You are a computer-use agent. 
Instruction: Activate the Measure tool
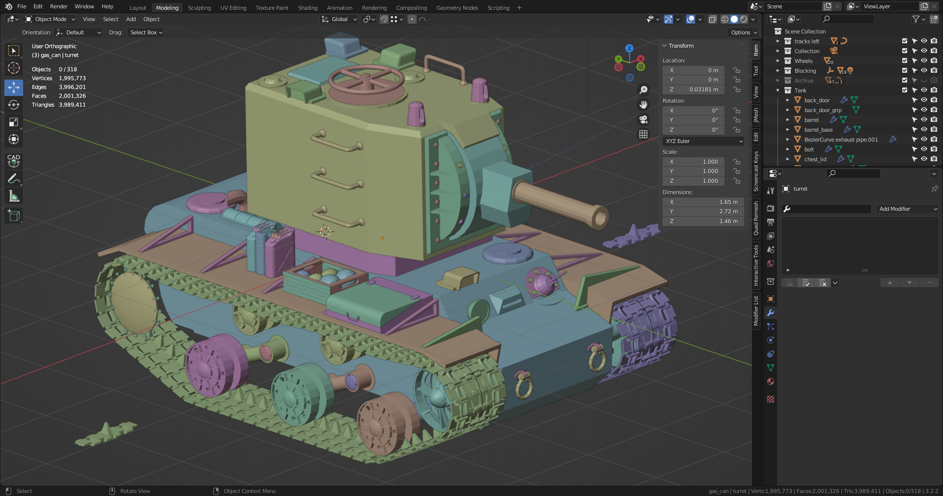coord(14,196)
